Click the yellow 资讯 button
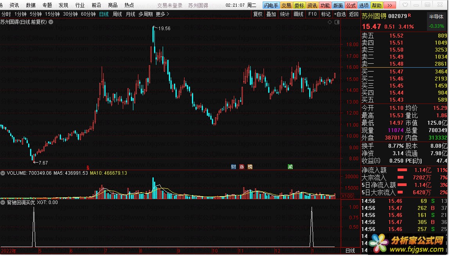This screenshot has height=256, width=450. [312, 5]
